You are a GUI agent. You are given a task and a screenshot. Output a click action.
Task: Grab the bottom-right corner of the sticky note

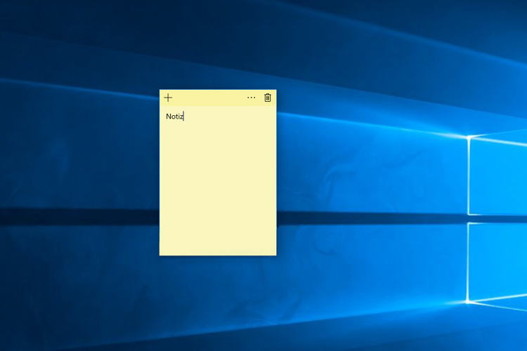point(275,255)
